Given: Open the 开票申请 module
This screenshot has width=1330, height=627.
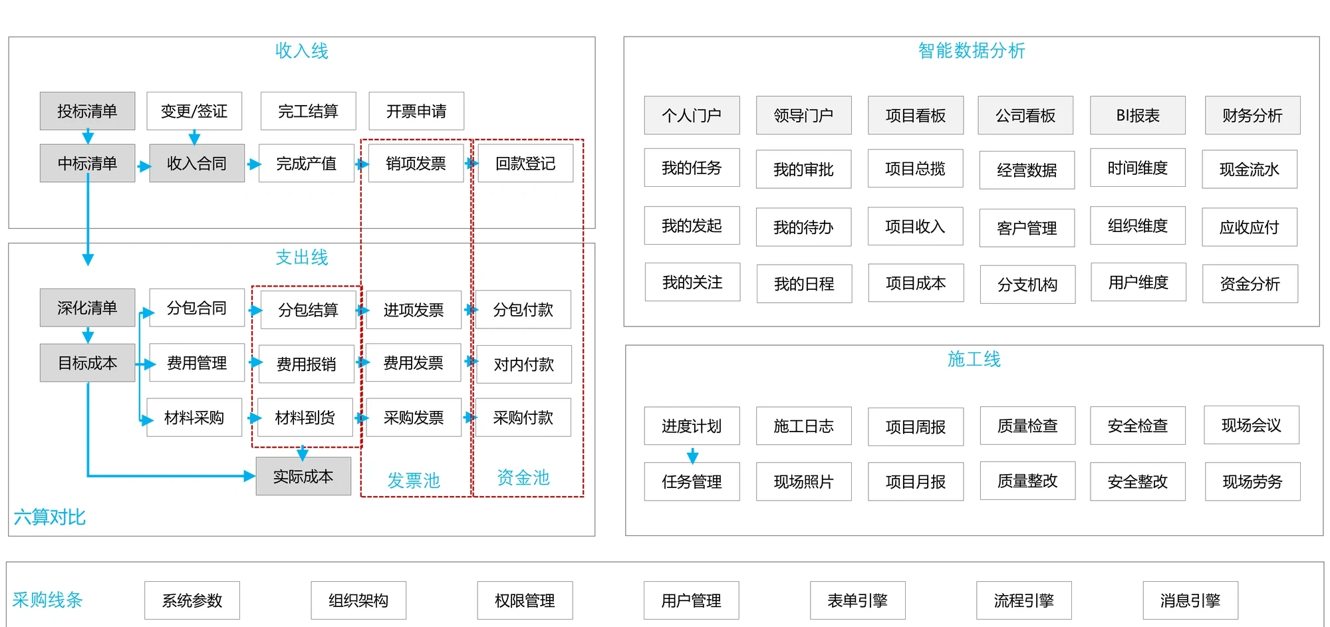Looking at the screenshot, I should click(416, 111).
